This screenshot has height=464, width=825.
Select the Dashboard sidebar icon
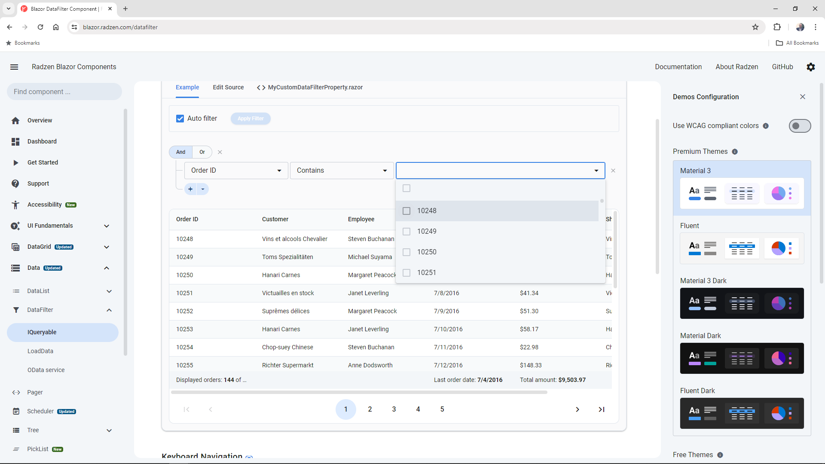point(15,141)
